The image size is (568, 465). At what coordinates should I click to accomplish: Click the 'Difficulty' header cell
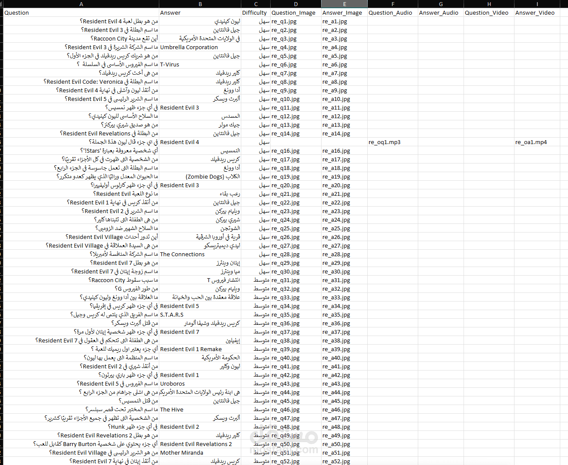tap(256, 13)
